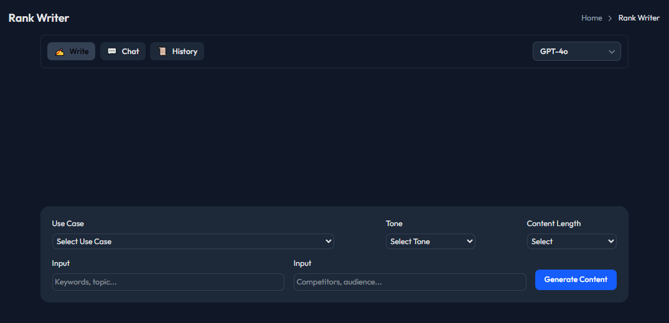Click the speech bubble icon for Chat
669x323 pixels.
tap(112, 52)
